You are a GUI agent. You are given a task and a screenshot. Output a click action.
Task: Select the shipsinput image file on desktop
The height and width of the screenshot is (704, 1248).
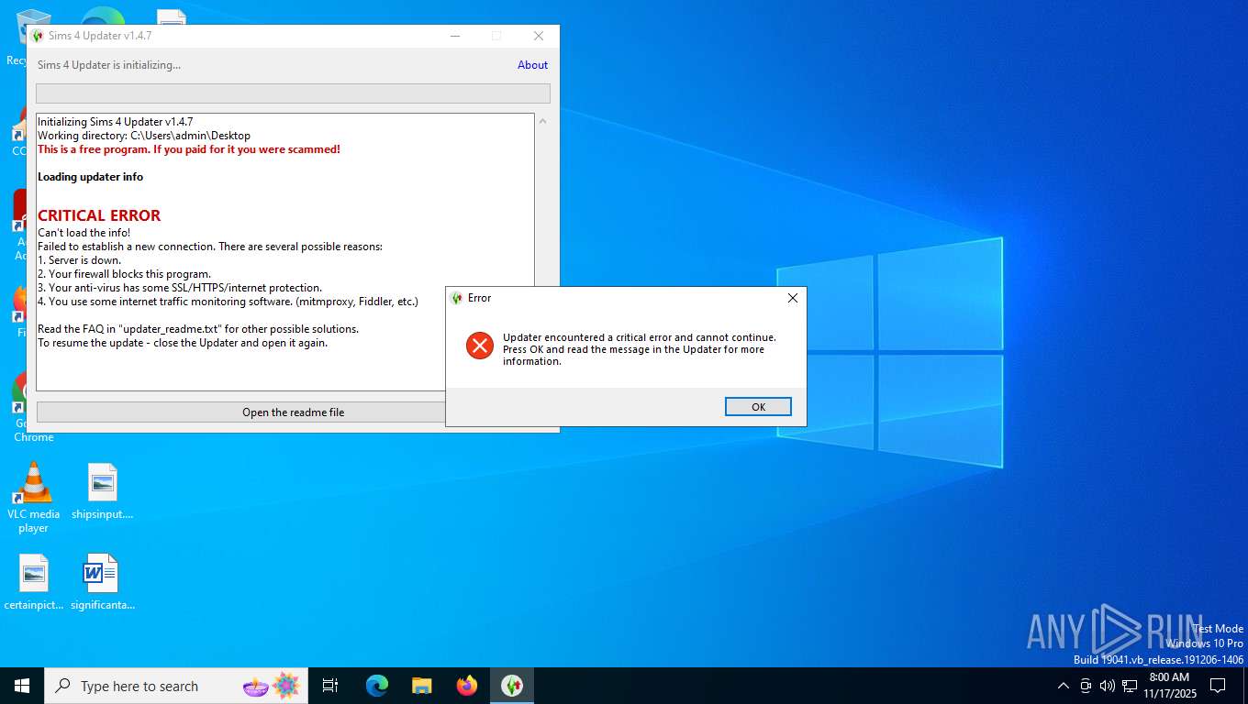point(103,492)
